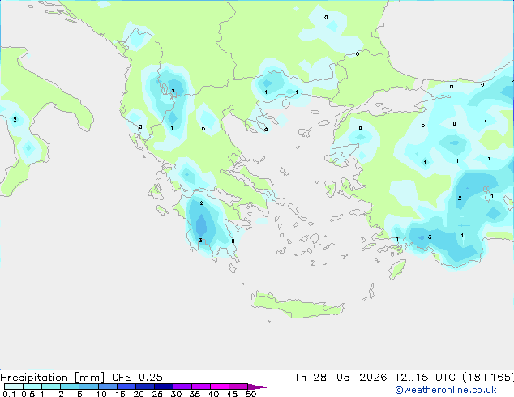514x397 pixels.
Task: Click the '50' legend scale label
Action: pyautogui.click(x=251, y=394)
